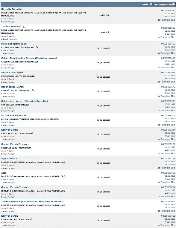Click the star icon for Güvenlik Görevlisi listing
Screen dimensions: 176x228
point(159,20)
